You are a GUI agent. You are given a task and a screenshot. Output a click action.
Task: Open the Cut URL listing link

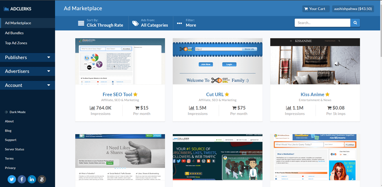point(215,94)
